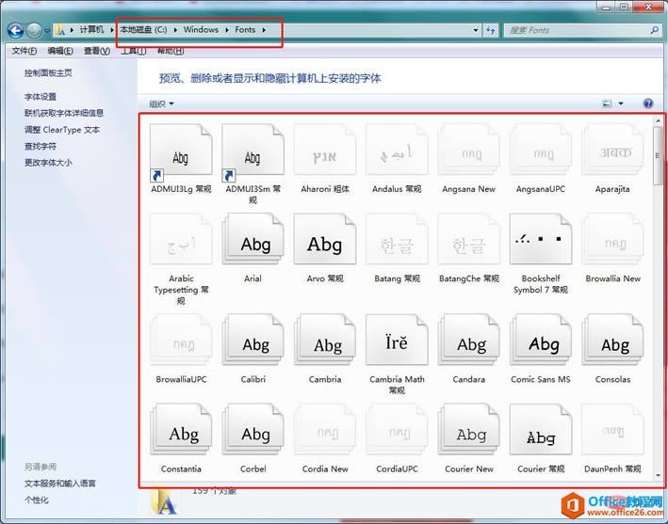Expand the arrow after Windows in path

click(227, 30)
